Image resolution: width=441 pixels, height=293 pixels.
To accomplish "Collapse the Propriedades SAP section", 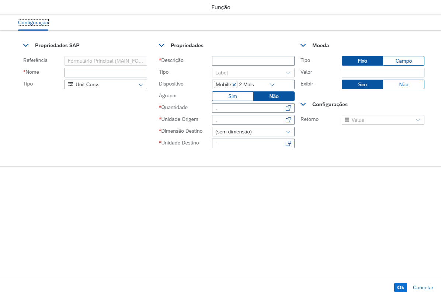I will pyautogui.click(x=26, y=45).
